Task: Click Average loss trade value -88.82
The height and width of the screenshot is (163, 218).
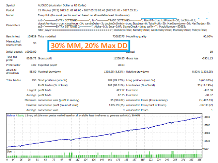Action: pos(209,95)
